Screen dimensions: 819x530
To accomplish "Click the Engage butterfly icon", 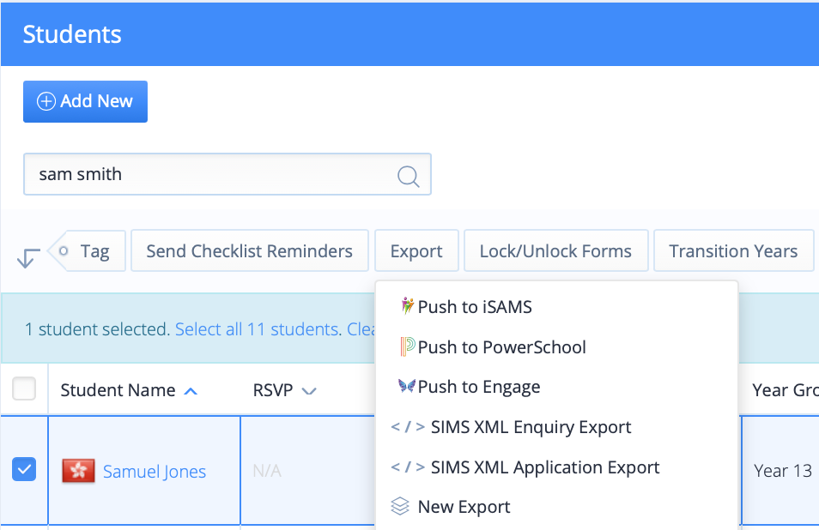I will (407, 386).
